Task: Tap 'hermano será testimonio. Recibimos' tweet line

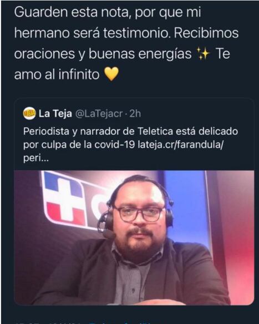Action: (x=126, y=33)
